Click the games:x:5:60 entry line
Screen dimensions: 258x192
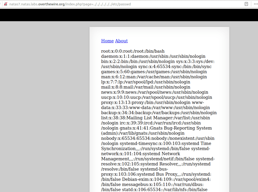[154, 72]
